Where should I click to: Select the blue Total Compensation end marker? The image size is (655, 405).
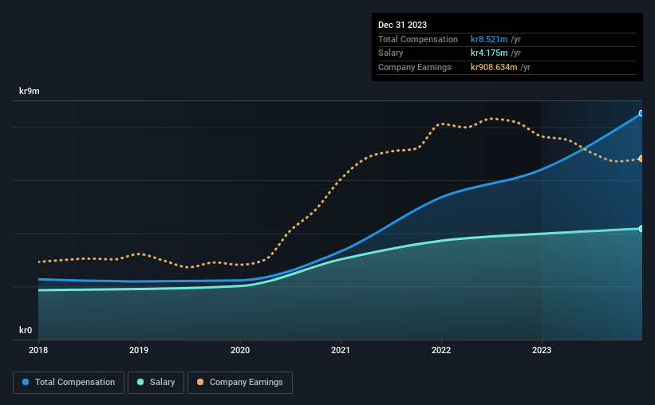pos(641,113)
